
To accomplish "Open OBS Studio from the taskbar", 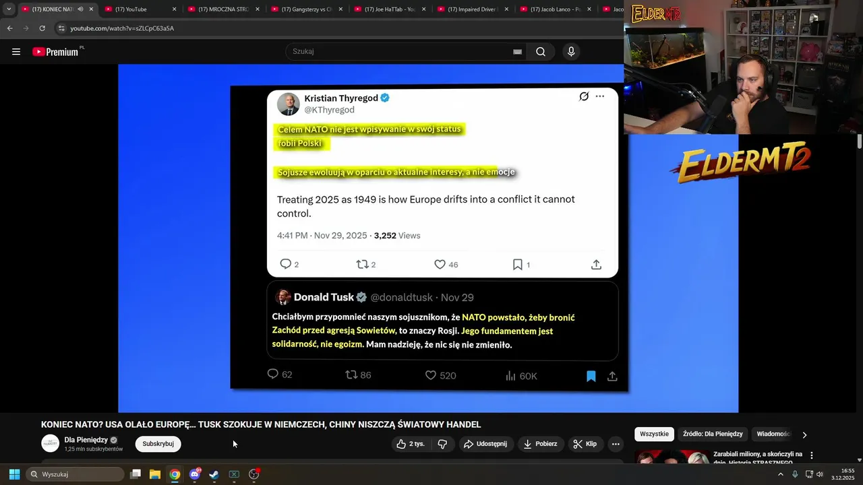I will coord(254,474).
